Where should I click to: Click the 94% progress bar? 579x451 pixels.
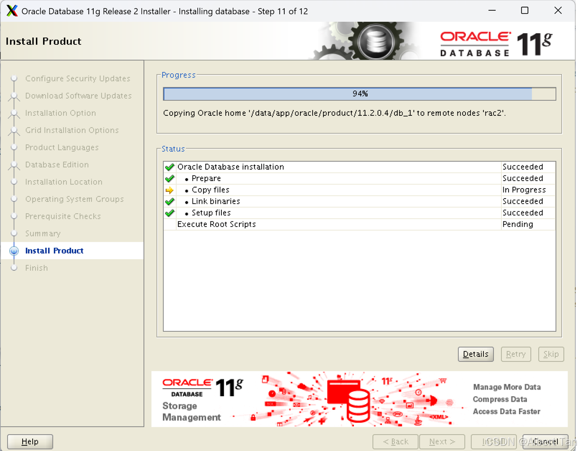pos(360,94)
